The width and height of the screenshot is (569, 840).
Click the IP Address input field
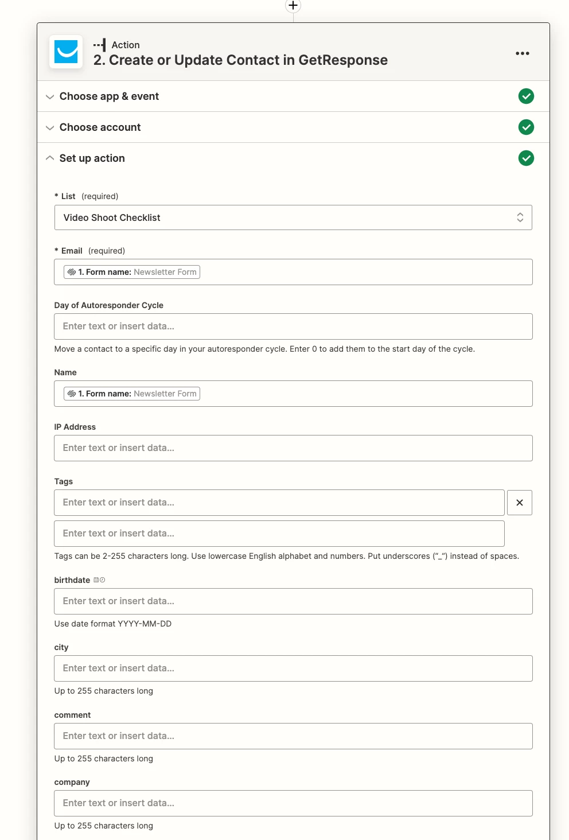tap(293, 448)
